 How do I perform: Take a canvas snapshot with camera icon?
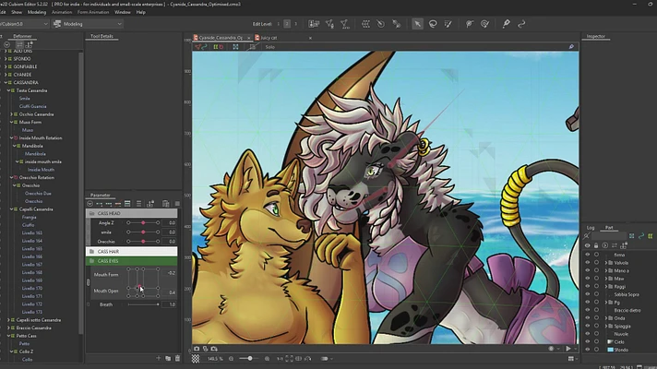click(x=197, y=349)
